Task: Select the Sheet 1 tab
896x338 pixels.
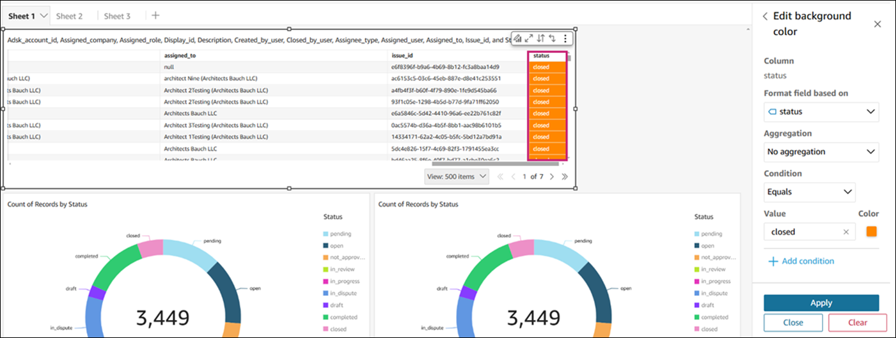Action: point(22,16)
